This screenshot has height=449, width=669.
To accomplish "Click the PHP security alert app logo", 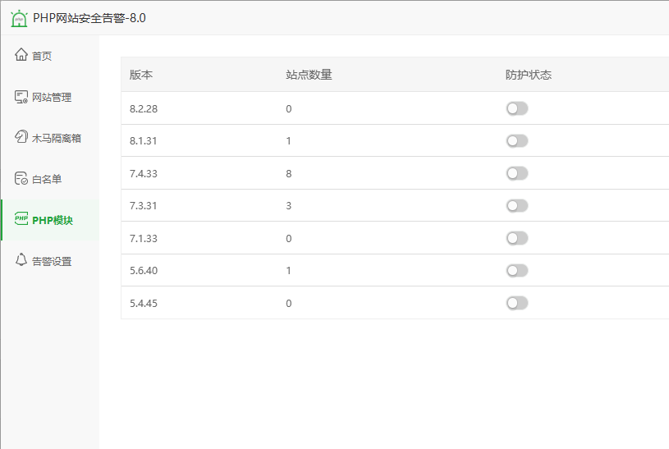I will (x=19, y=17).
